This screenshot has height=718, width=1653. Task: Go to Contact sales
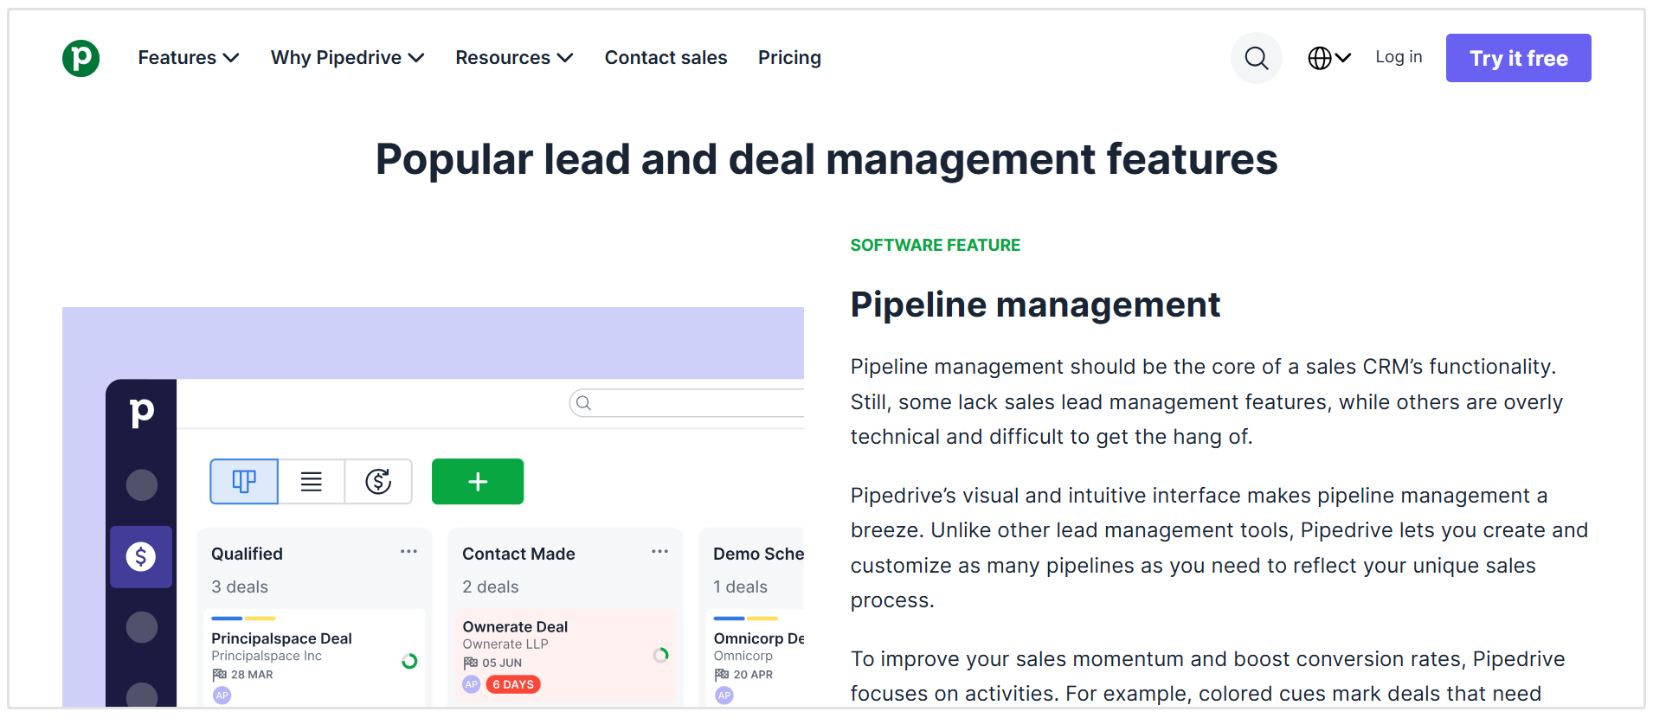[666, 58]
